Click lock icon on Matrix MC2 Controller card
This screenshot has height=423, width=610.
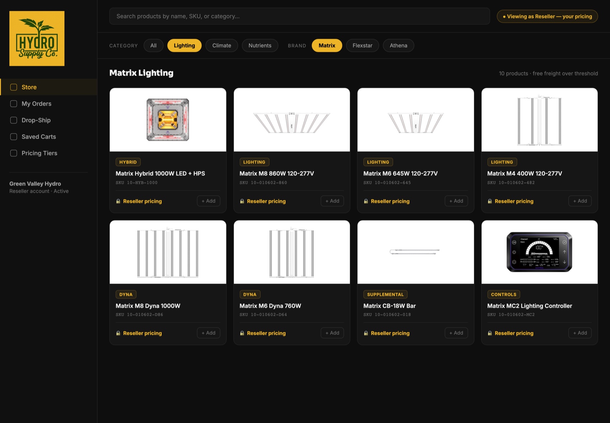coord(490,333)
